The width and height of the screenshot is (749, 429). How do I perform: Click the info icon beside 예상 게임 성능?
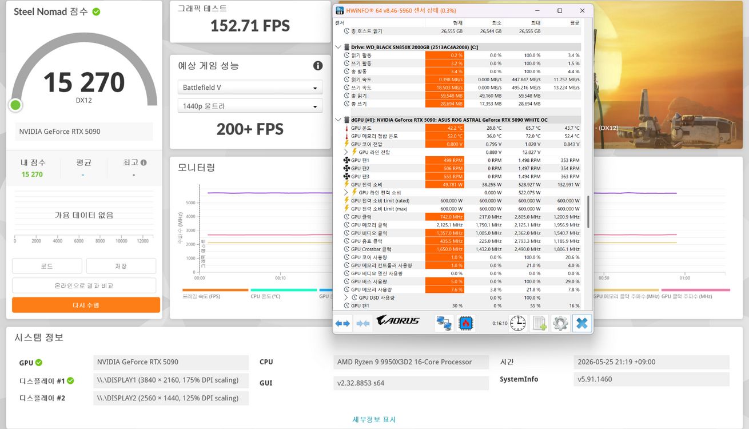tap(318, 66)
